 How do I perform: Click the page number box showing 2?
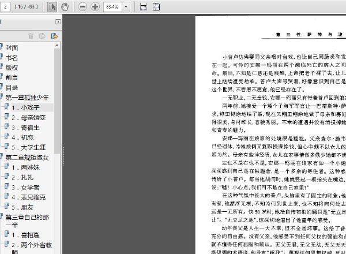click(x=5, y=7)
